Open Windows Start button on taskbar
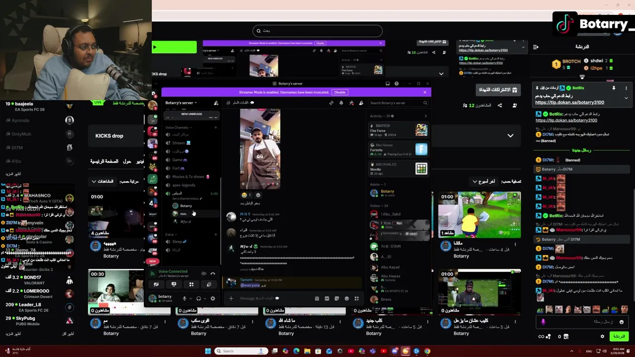This screenshot has height=357, width=635. point(208,351)
